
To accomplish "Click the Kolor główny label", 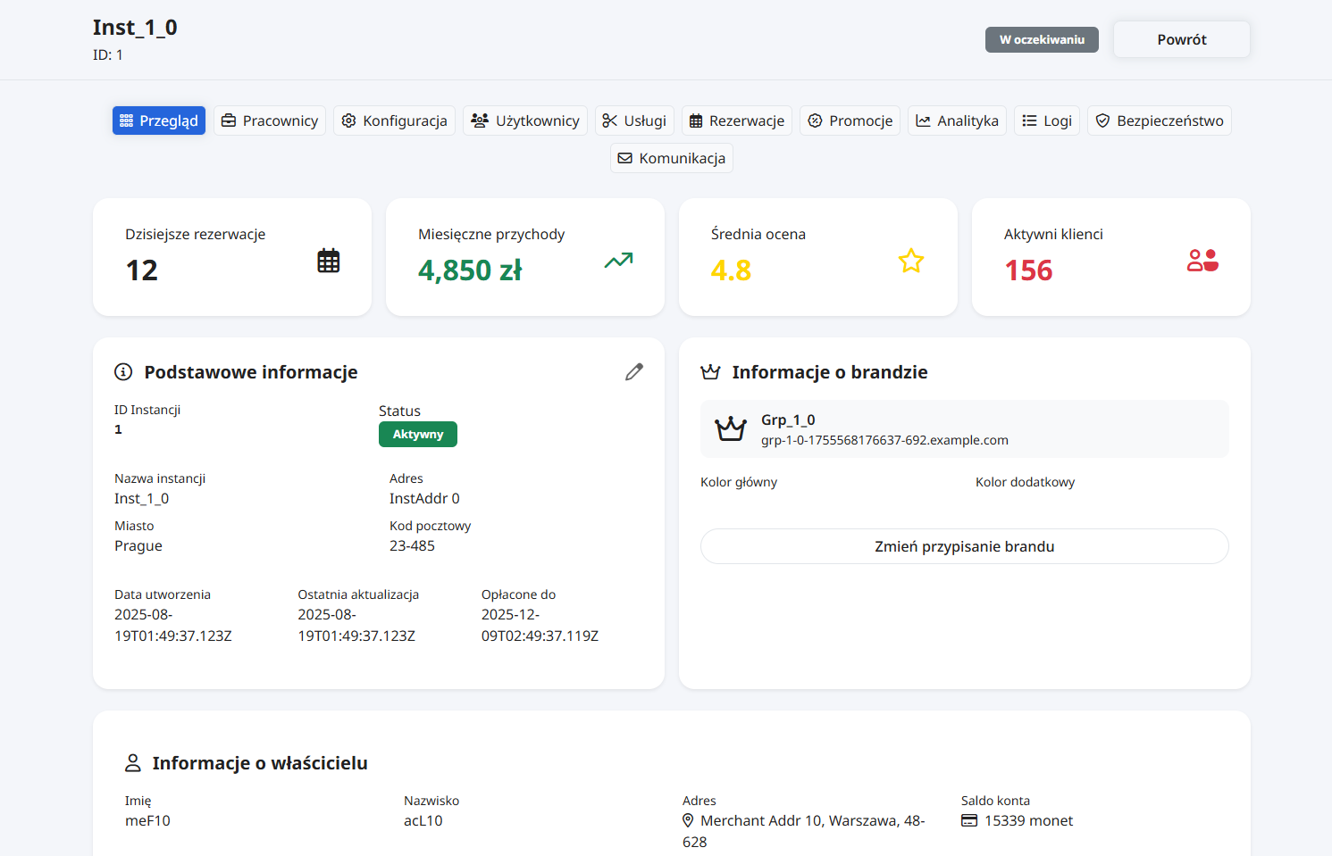I will [739, 482].
